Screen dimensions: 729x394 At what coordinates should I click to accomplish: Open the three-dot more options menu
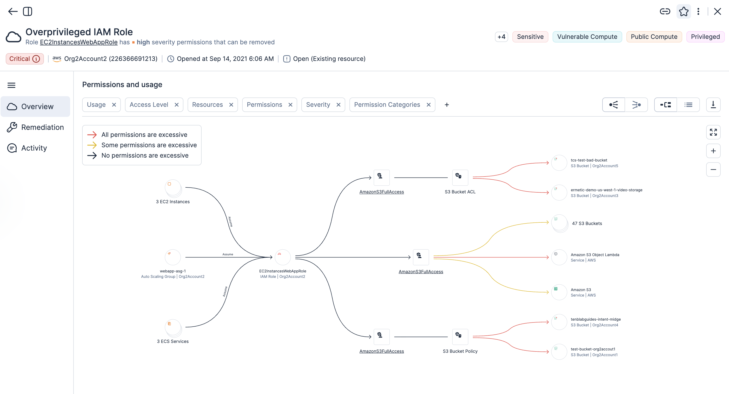pos(698,12)
